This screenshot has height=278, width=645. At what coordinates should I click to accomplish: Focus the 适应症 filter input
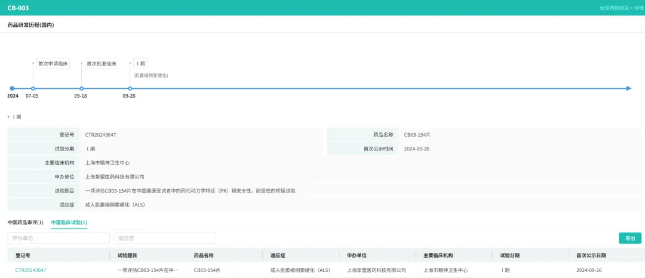point(164,238)
